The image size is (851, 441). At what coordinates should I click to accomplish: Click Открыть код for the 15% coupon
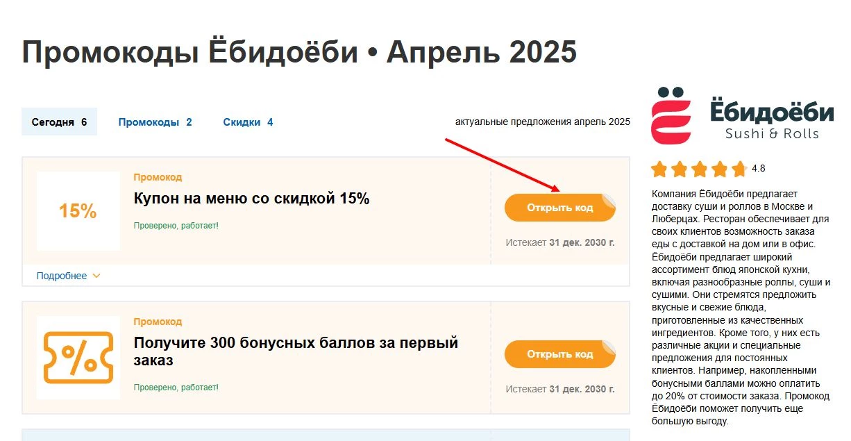(559, 207)
